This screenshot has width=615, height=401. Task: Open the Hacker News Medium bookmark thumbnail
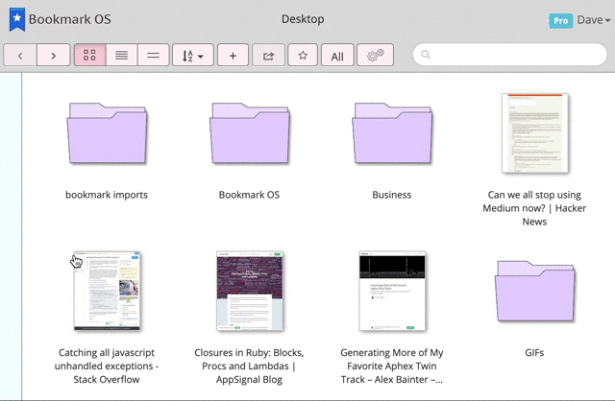pyautogui.click(x=535, y=133)
